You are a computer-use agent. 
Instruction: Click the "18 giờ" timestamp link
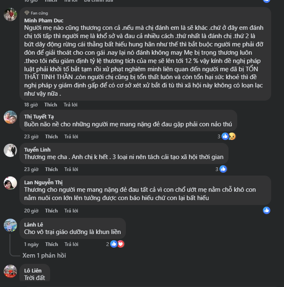pyautogui.click(x=31, y=105)
